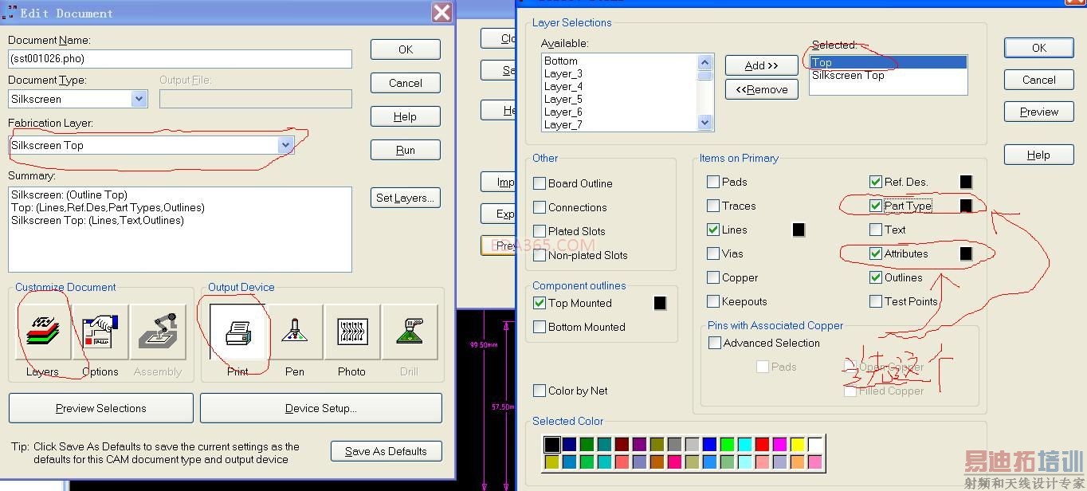Click the color box beside Ref. Des.
The image size is (1087, 491).
point(966,182)
